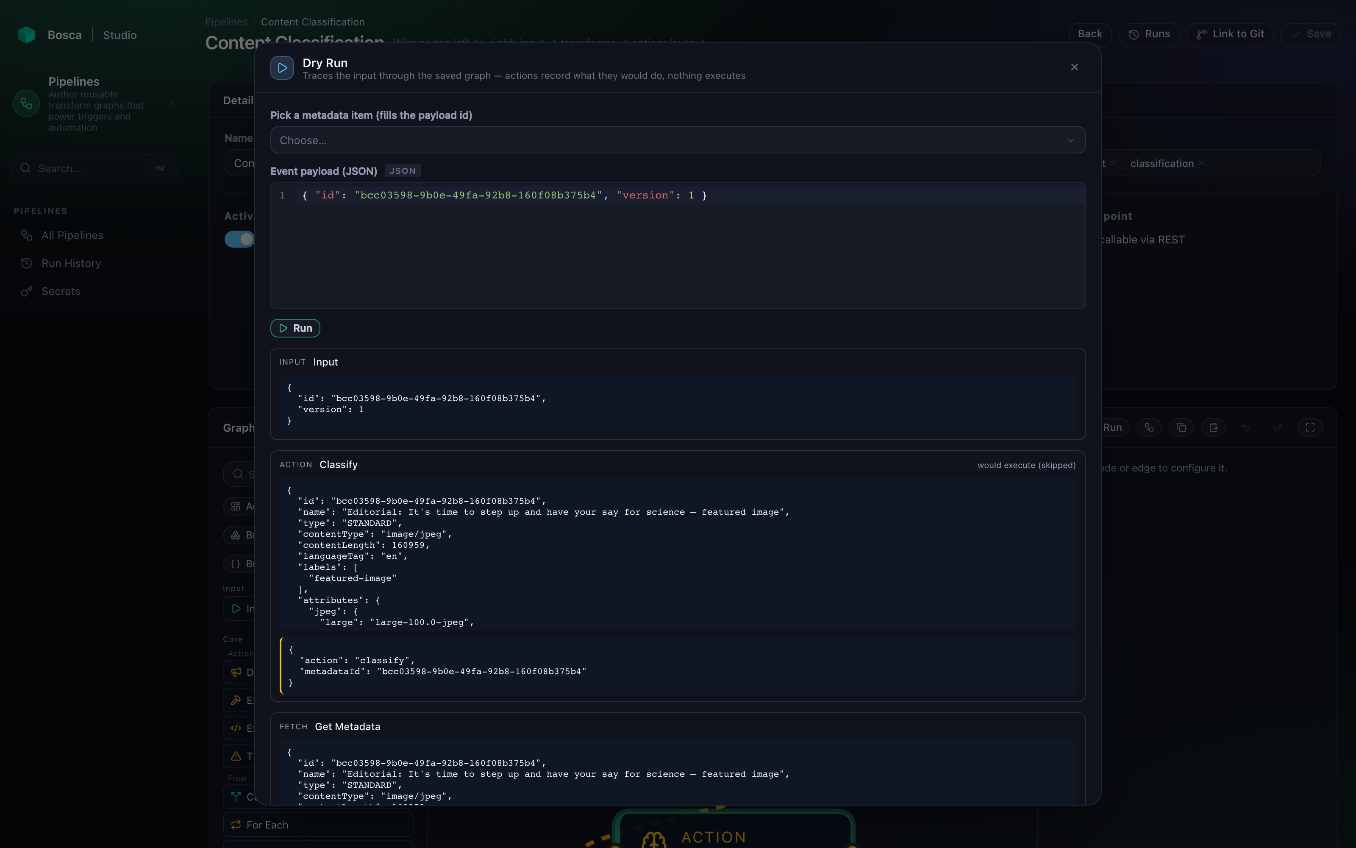This screenshot has width=1356, height=848.
Task: Open the Studio link in sidebar header
Action: pos(119,35)
